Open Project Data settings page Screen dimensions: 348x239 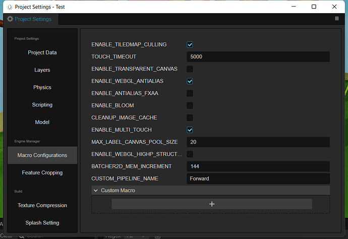pos(42,52)
